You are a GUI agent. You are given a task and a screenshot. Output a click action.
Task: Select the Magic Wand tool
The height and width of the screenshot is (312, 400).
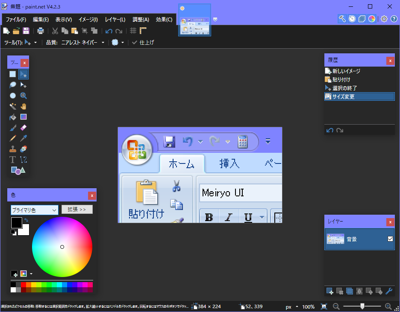coord(12,106)
